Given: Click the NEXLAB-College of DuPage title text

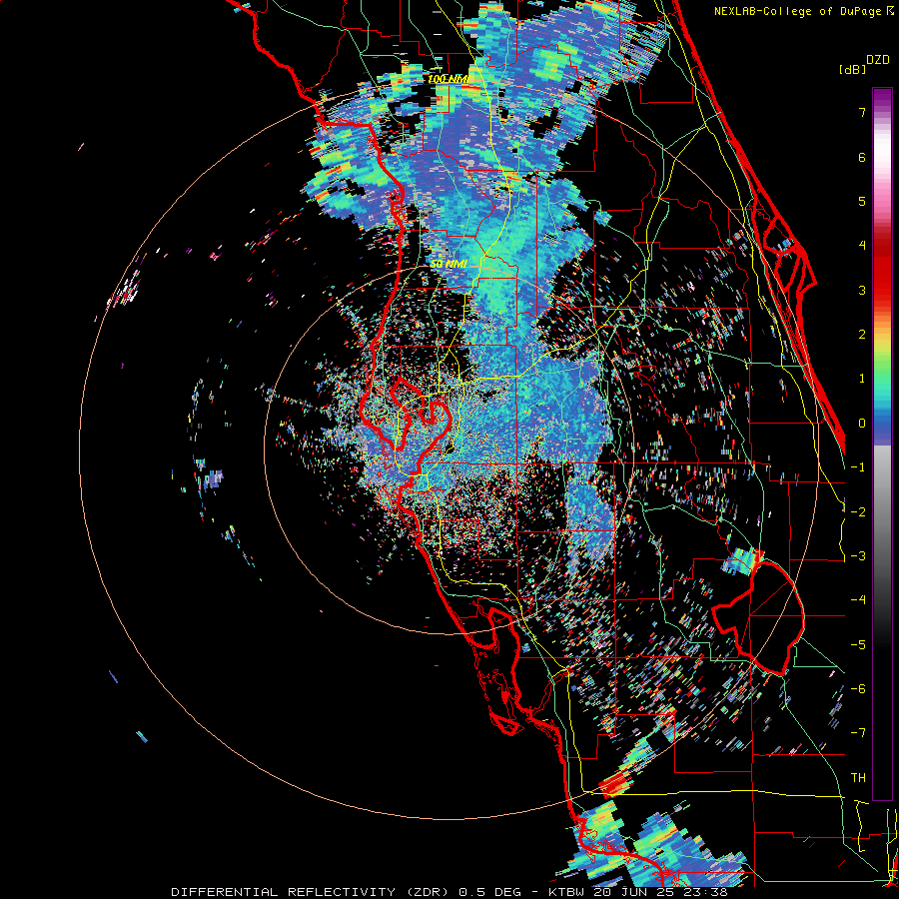Looking at the screenshot, I should click(803, 11).
